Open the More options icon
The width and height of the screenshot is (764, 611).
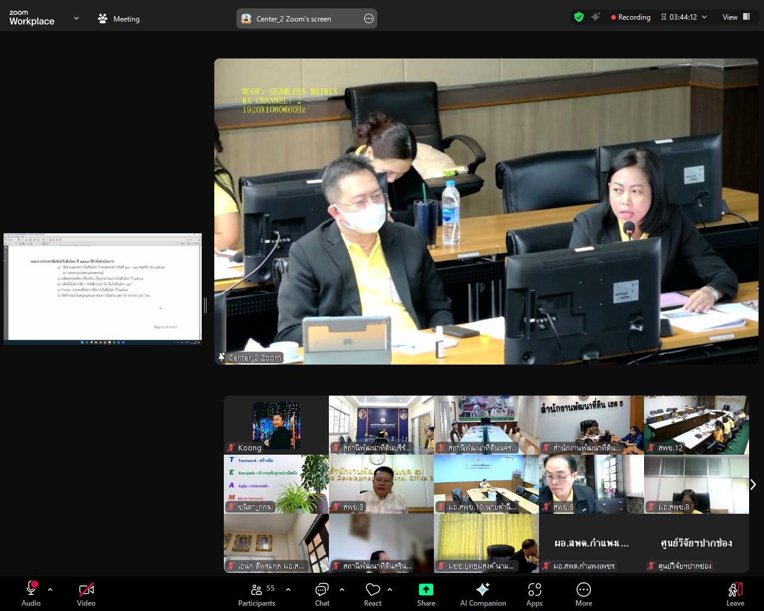coord(583,590)
